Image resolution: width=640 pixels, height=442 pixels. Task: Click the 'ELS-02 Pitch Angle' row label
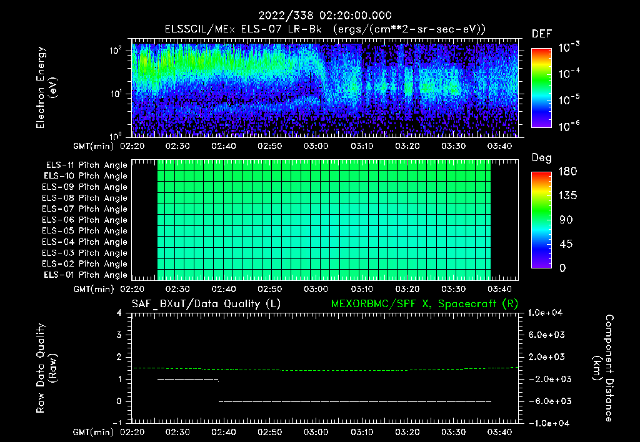[85, 264]
